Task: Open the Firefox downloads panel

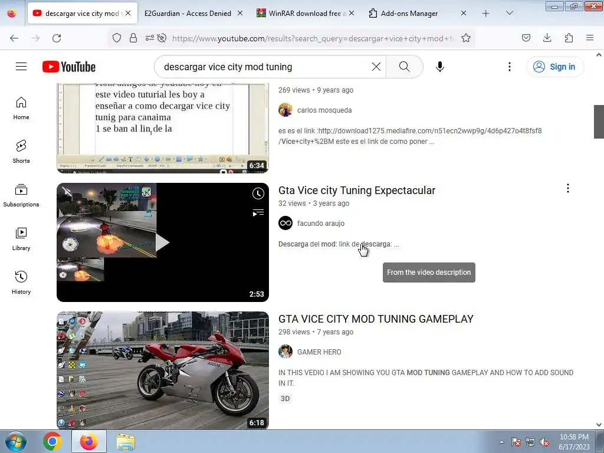Action: coord(547,38)
